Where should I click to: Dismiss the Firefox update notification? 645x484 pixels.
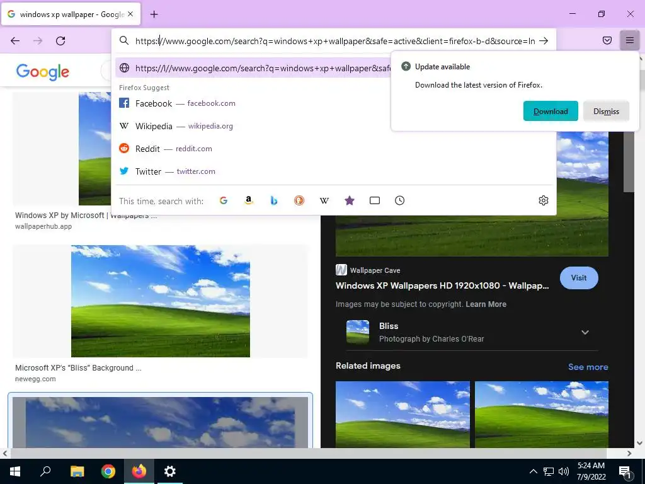[x=606, y=111]
